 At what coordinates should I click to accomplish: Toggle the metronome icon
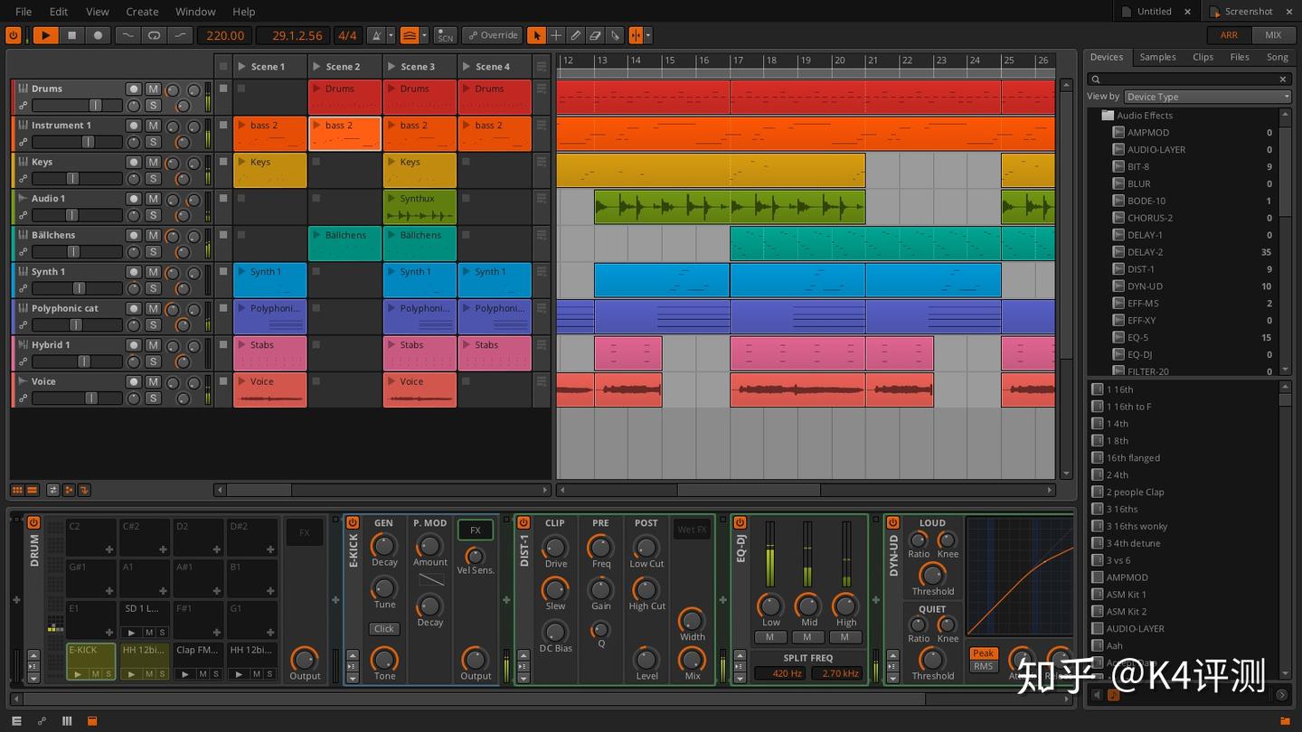point(376,35)
